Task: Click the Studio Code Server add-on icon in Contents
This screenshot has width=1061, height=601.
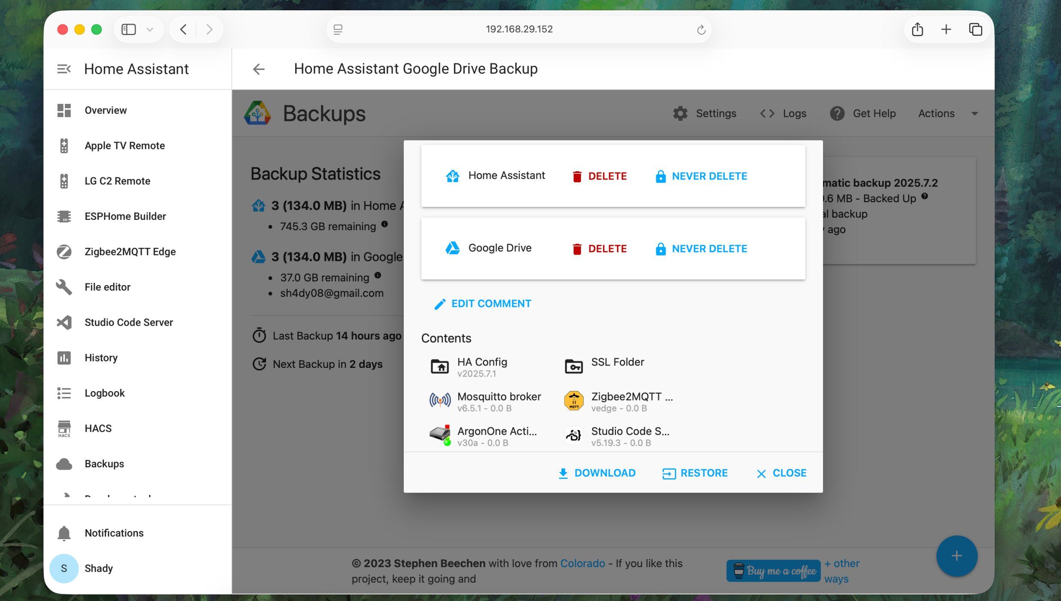Action: point(573,435)
